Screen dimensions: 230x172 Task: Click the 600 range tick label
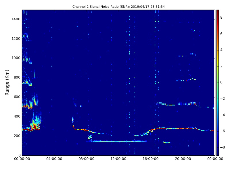click(x=17, y=97)
